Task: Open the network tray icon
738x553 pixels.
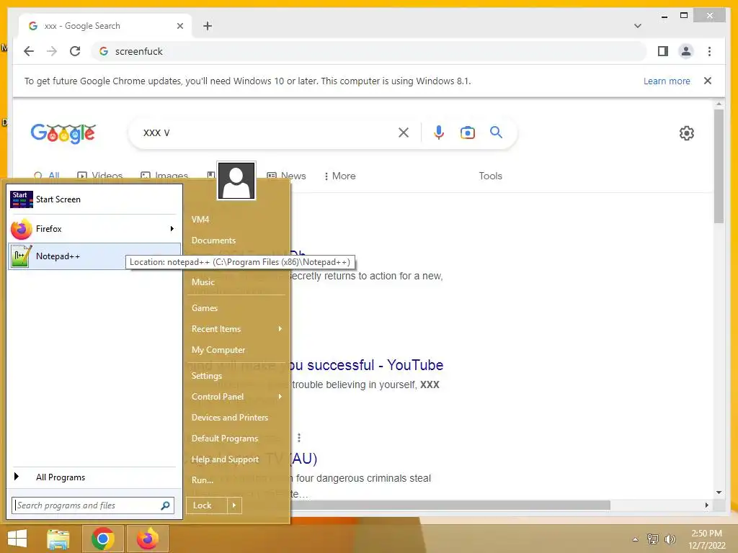Action: tap(653, 539)
